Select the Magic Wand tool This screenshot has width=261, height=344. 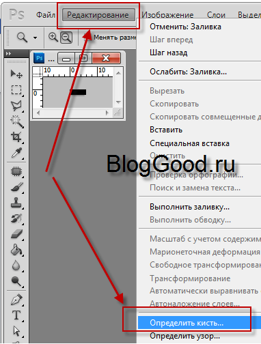(16, 121)
